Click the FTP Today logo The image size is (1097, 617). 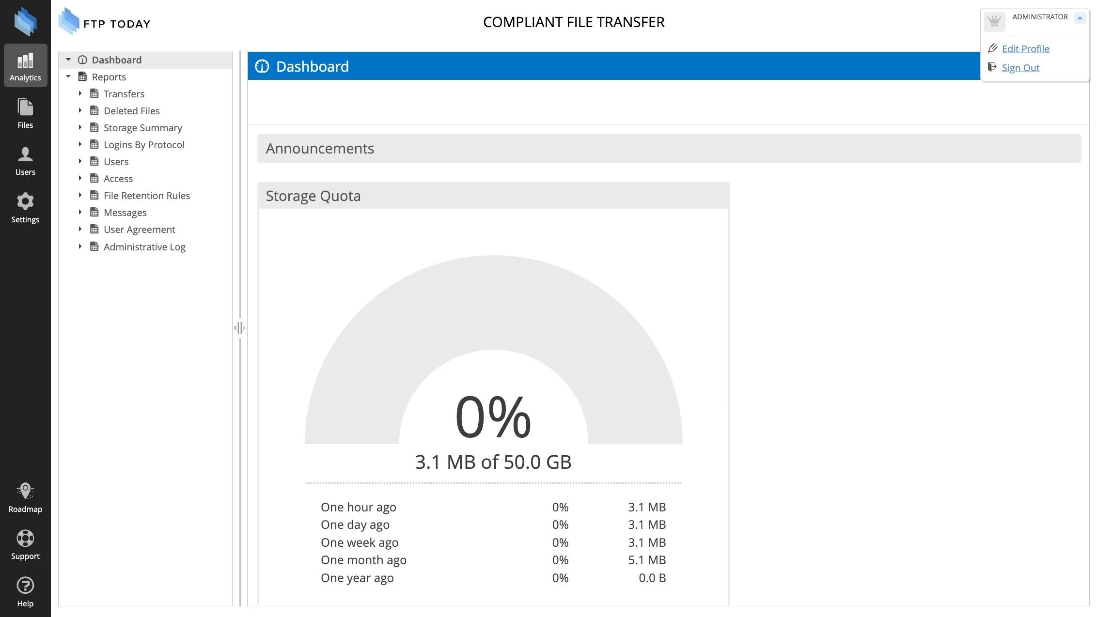click(x=104, y=22)
